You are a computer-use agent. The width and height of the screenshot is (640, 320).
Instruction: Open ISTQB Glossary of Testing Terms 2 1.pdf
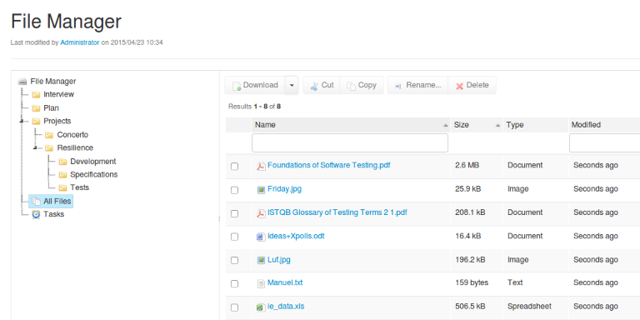(x=337, y=212)
